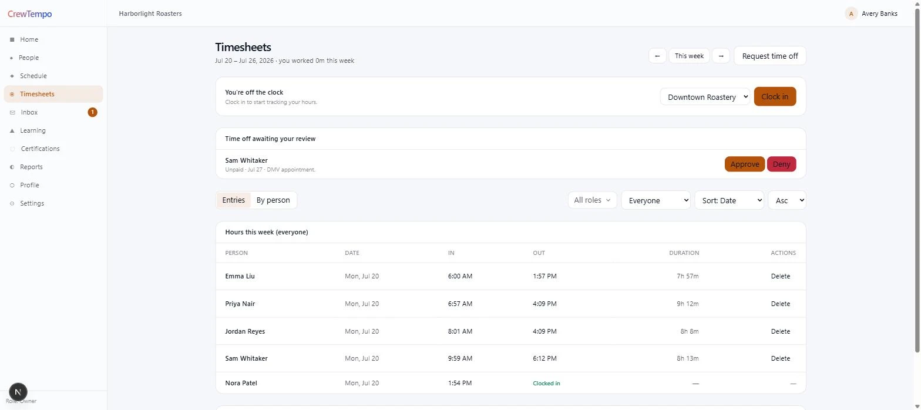
Task: Click the Clock in button
Action: click(775, 96)
